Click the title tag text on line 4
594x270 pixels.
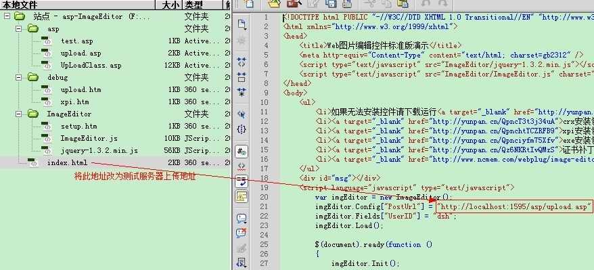378,45
